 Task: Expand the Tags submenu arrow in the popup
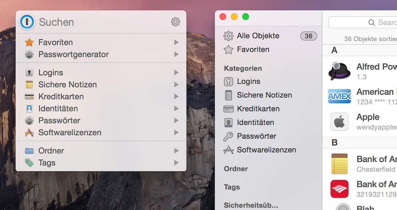pyautogui.click(x=176, y=163)
